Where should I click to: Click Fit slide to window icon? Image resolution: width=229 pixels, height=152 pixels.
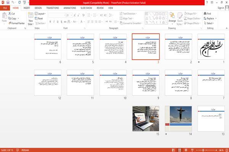click(x=227, y=150)
